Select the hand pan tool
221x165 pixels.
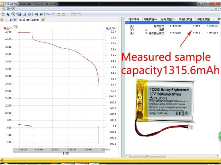coord(3,14)
